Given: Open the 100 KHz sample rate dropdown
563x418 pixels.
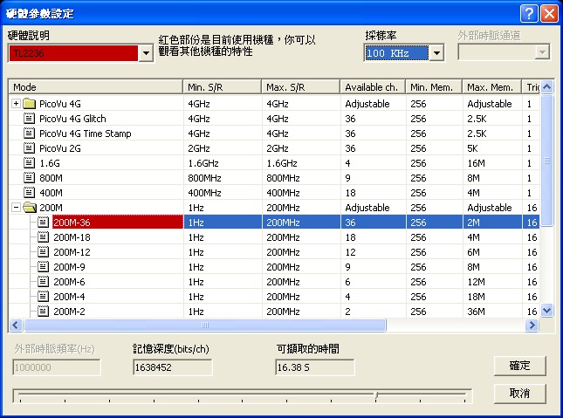Looking at the screenshot, I should tap(436, 53).
